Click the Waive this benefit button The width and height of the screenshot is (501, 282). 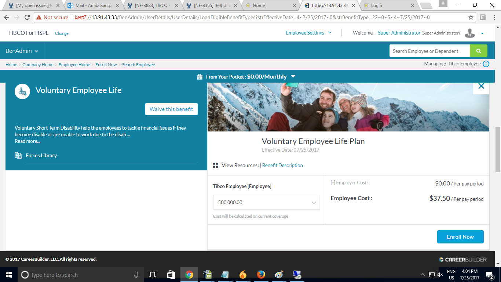coord(171,109)
